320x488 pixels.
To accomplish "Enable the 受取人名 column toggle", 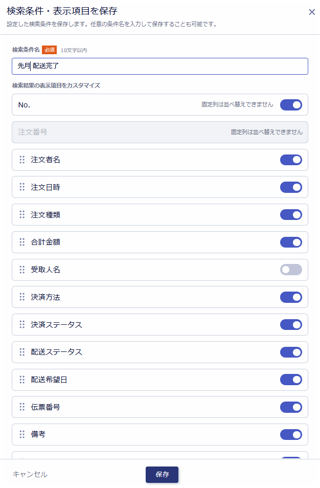I will (291, 270).
